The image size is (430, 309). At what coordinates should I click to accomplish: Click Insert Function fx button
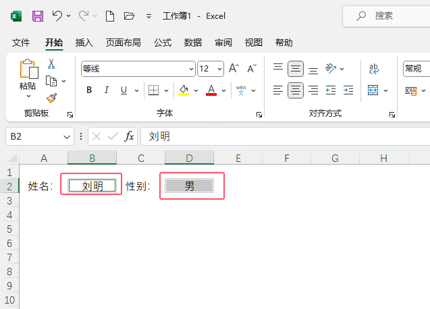pyautogui.click(x=129, y=136)
